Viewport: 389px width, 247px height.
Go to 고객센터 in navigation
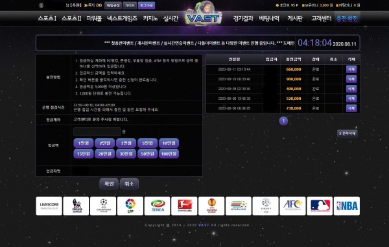[x=322, y=18]
